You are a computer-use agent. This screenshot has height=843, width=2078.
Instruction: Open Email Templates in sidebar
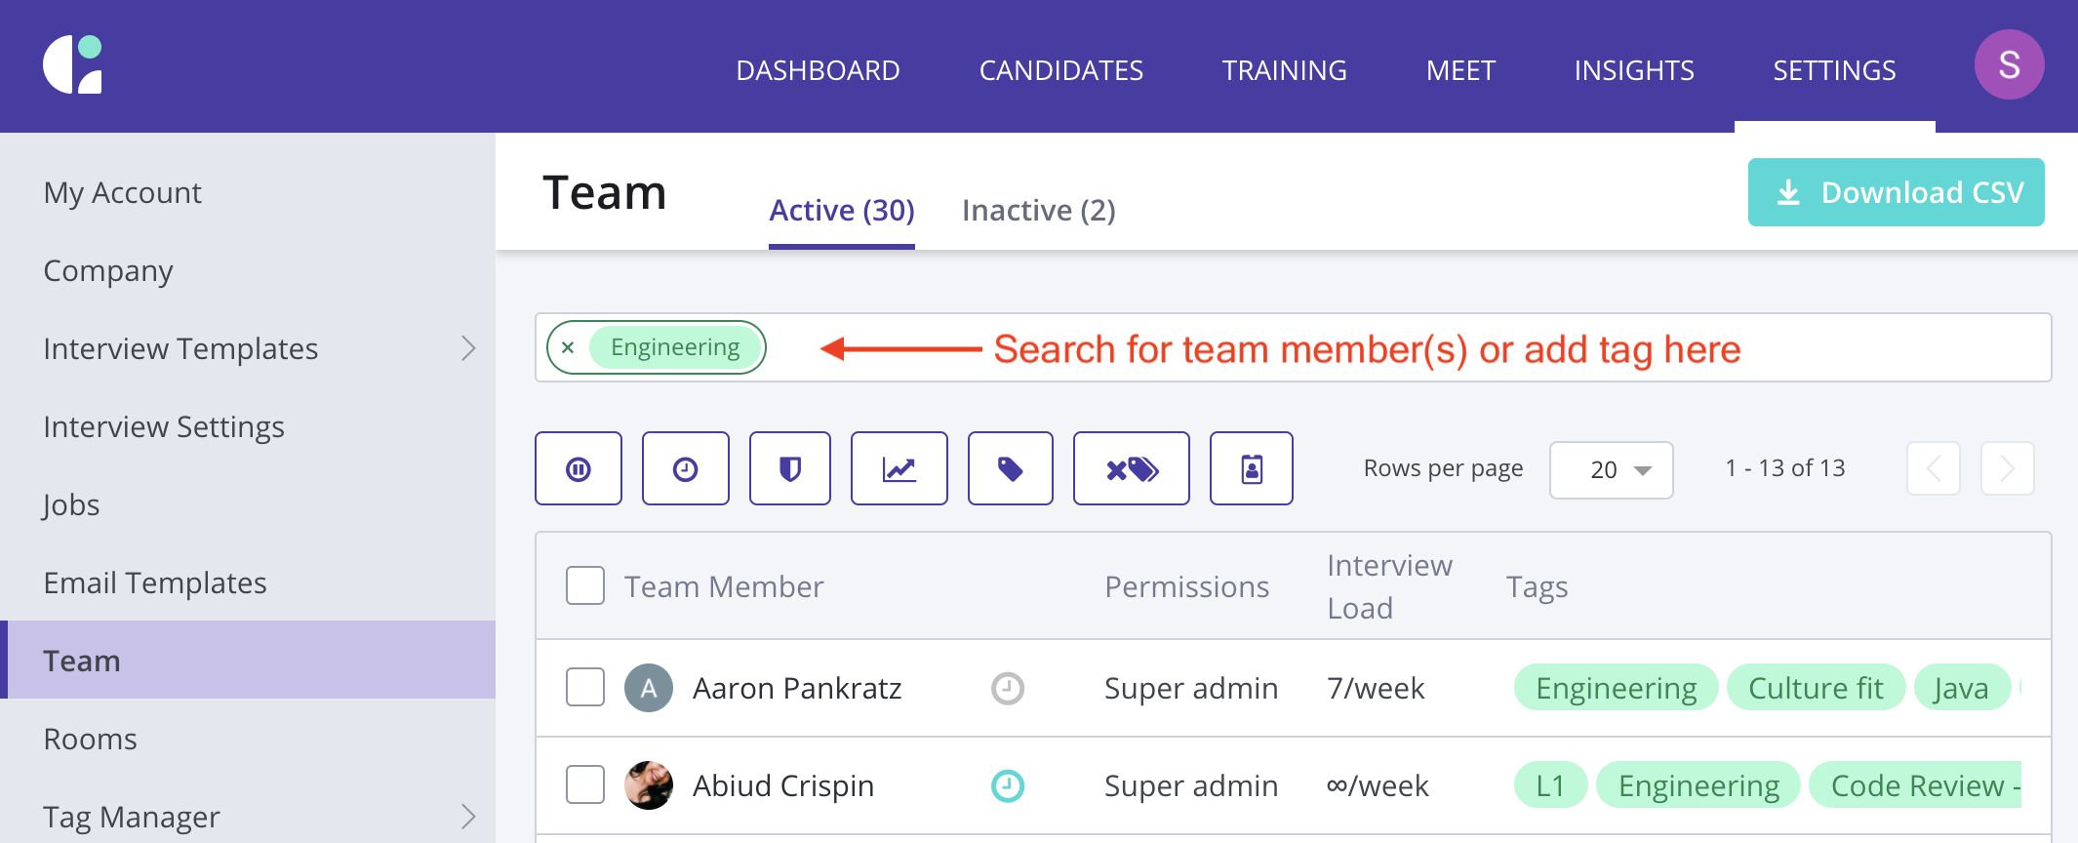(x=155, y=582)
